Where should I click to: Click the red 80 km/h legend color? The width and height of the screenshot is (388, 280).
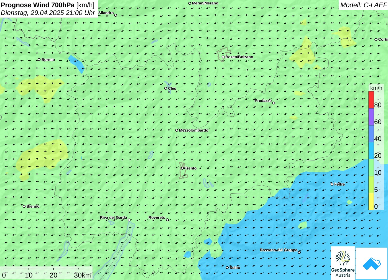click(x=371, y=100)
